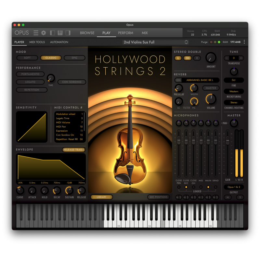This screenshot has height=260, width=260.
Task: Mute the master output with M
Action: coord(228,197)
